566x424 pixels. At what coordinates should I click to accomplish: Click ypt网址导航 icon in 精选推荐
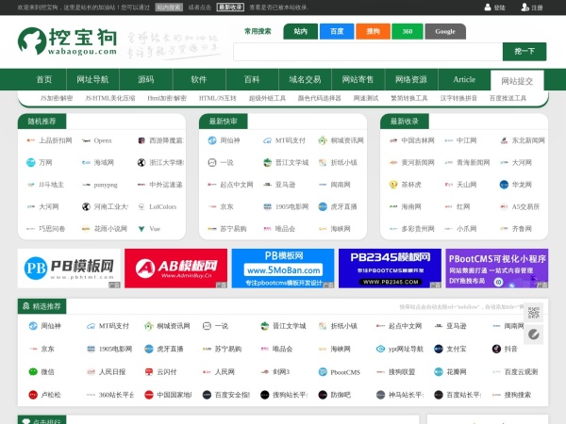tap(380, 349)
